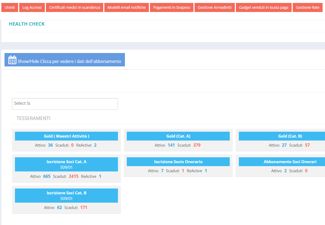Open Iscrizione Socio Onorario card
325x225 pixels.
coord(178,162)
